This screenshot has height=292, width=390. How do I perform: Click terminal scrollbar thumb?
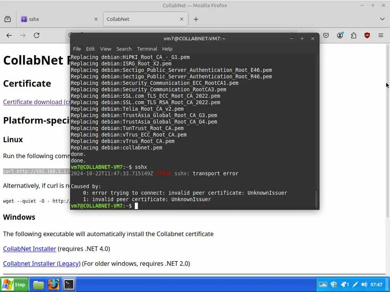coord(316,199)
